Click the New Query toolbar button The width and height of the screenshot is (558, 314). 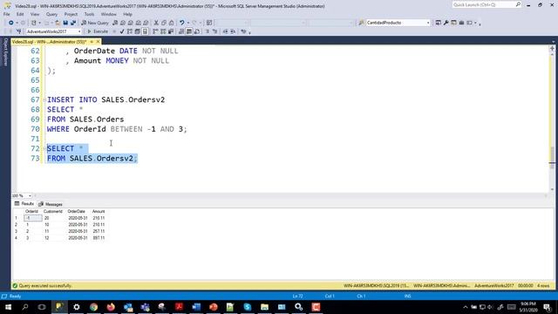tap(95, 23)
